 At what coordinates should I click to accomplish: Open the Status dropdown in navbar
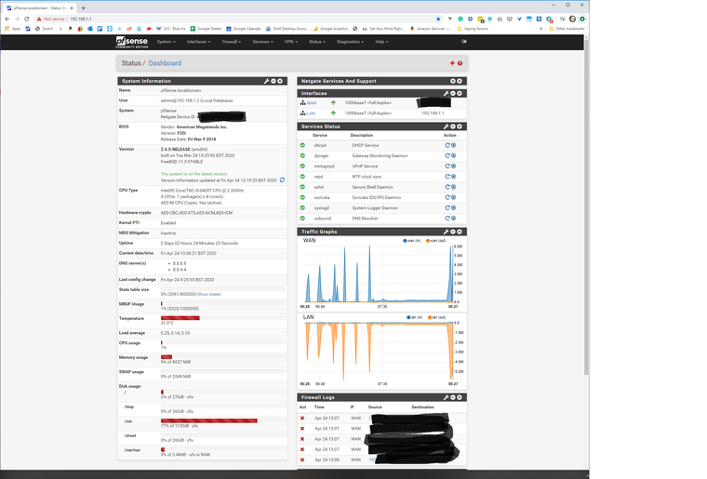coord(317,42)
